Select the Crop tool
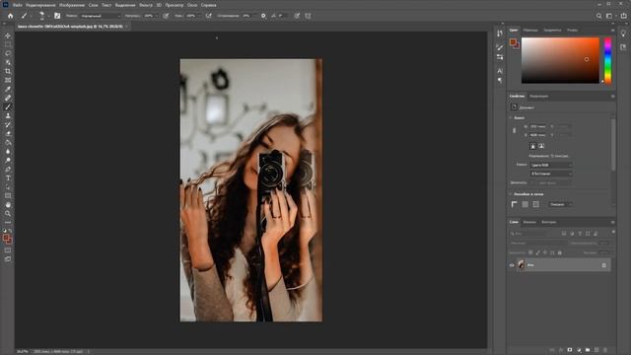Image resolution: width=631 pixels, height=355 pixels. pyautogui.click(x=8, y=71)
